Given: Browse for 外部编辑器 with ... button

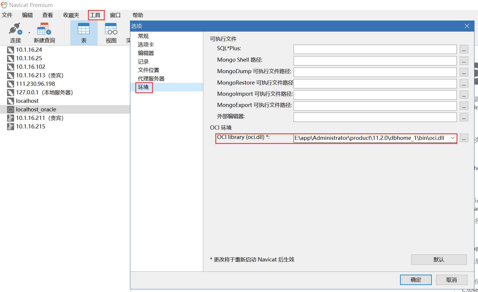Looking at the screenshot, I should [x=464, y=117].
